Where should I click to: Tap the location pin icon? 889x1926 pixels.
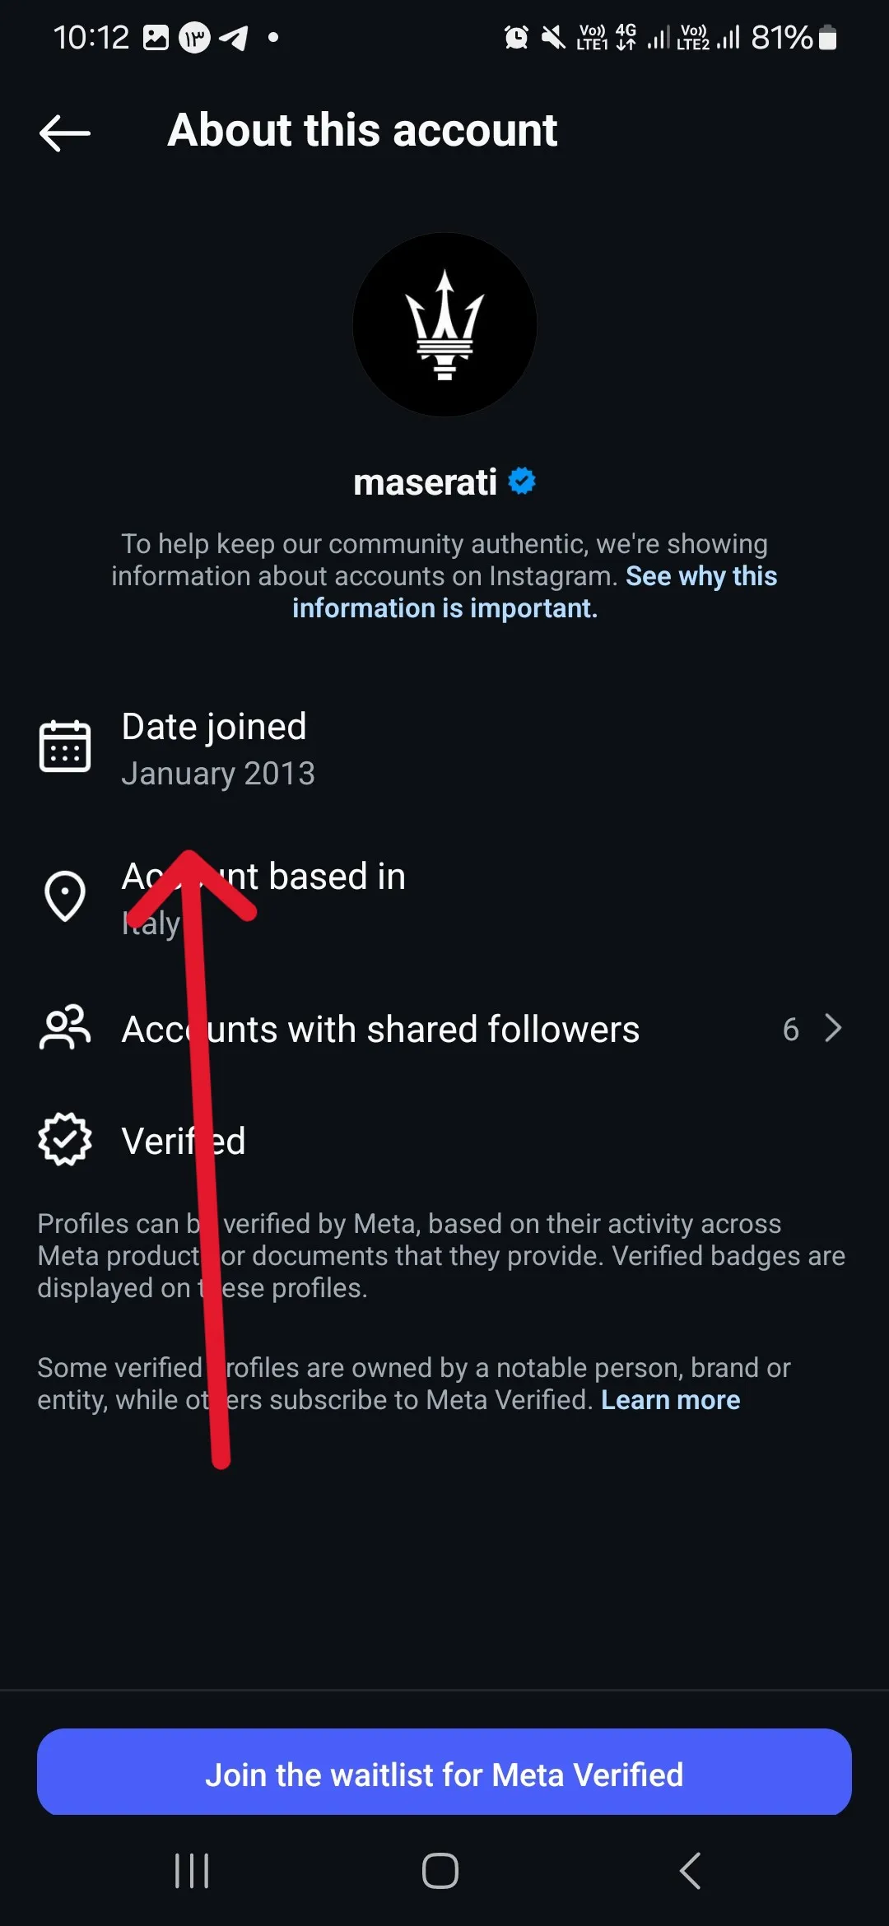(65, 896)
